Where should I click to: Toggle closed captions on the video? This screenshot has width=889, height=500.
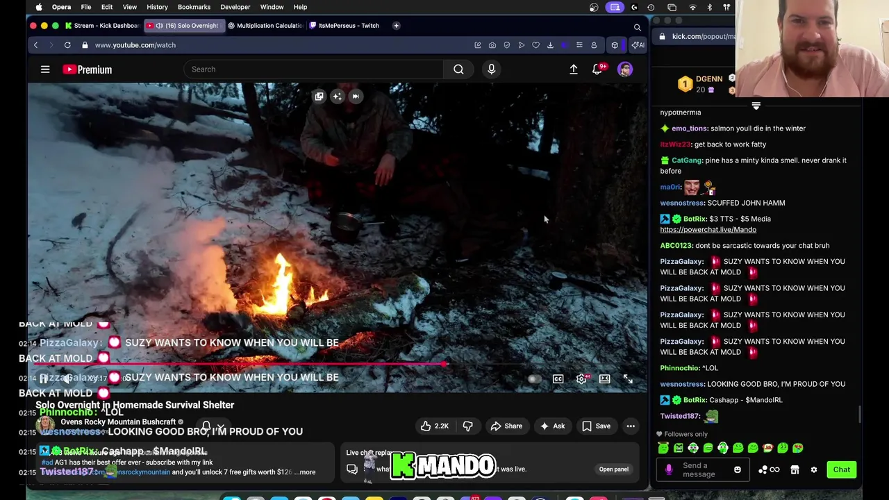point(558,379)
